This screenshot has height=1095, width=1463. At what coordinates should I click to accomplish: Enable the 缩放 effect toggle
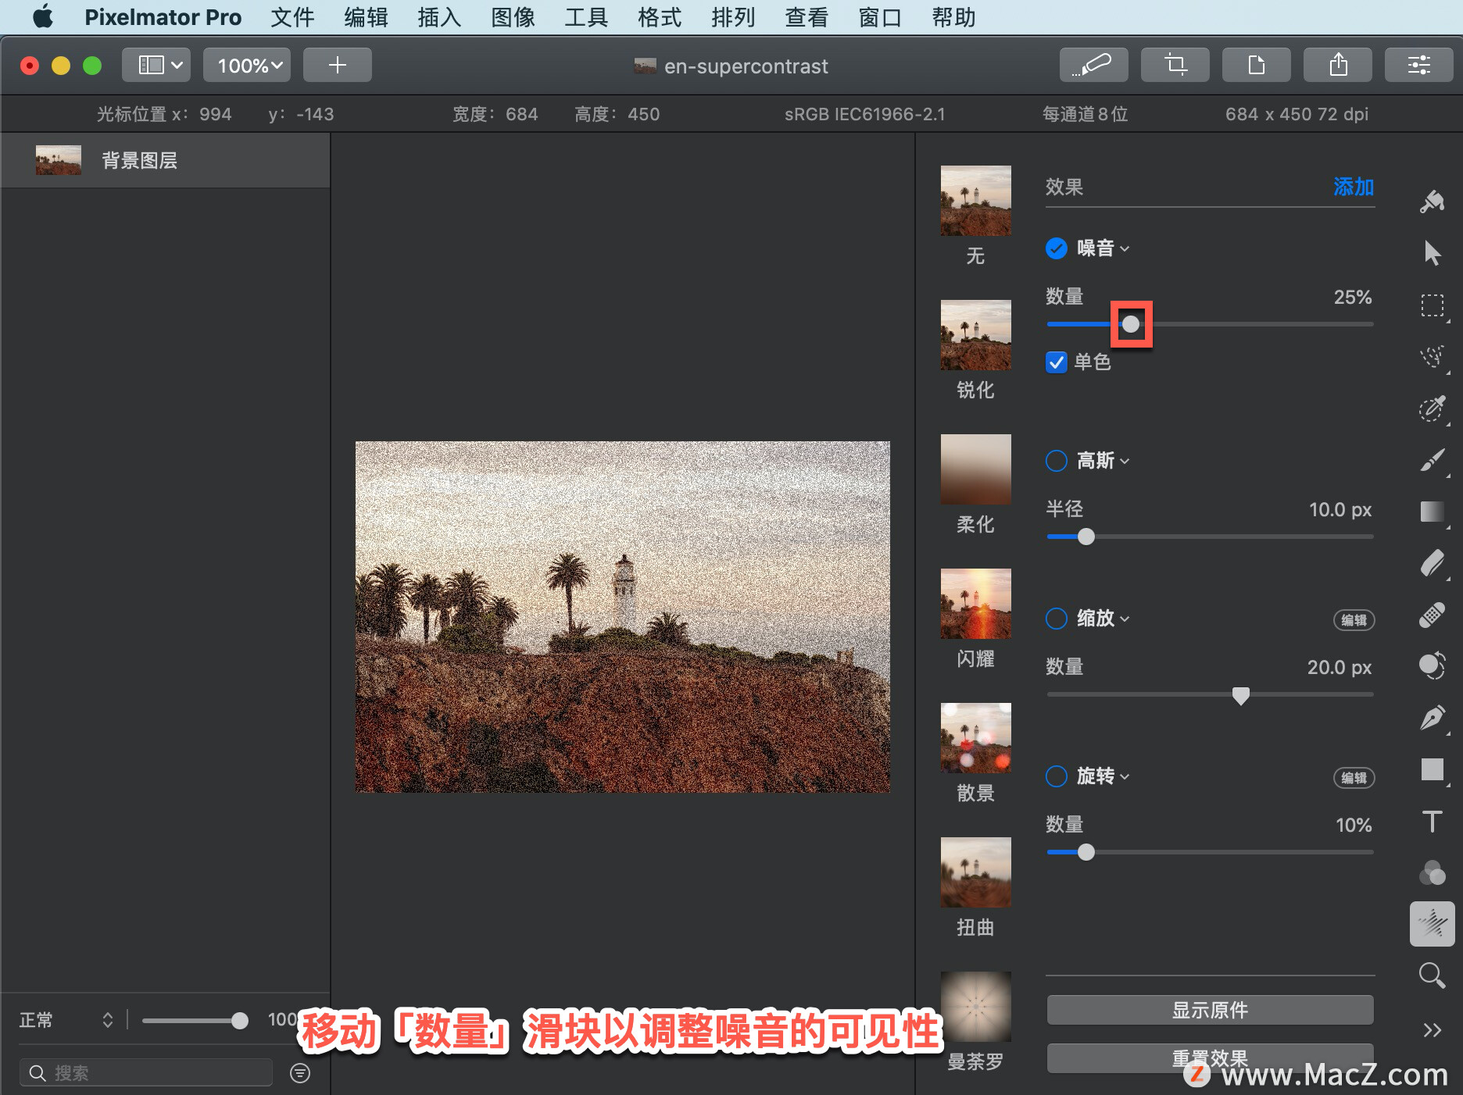(x=1056, y=619)
